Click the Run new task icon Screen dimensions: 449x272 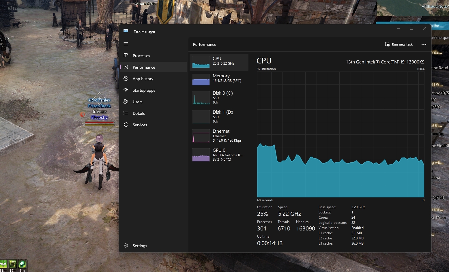coord(387,44)
